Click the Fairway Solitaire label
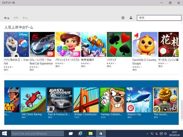 [x=111, y=114]
